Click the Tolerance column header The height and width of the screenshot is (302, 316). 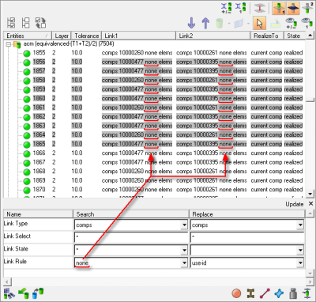[86, 36]
